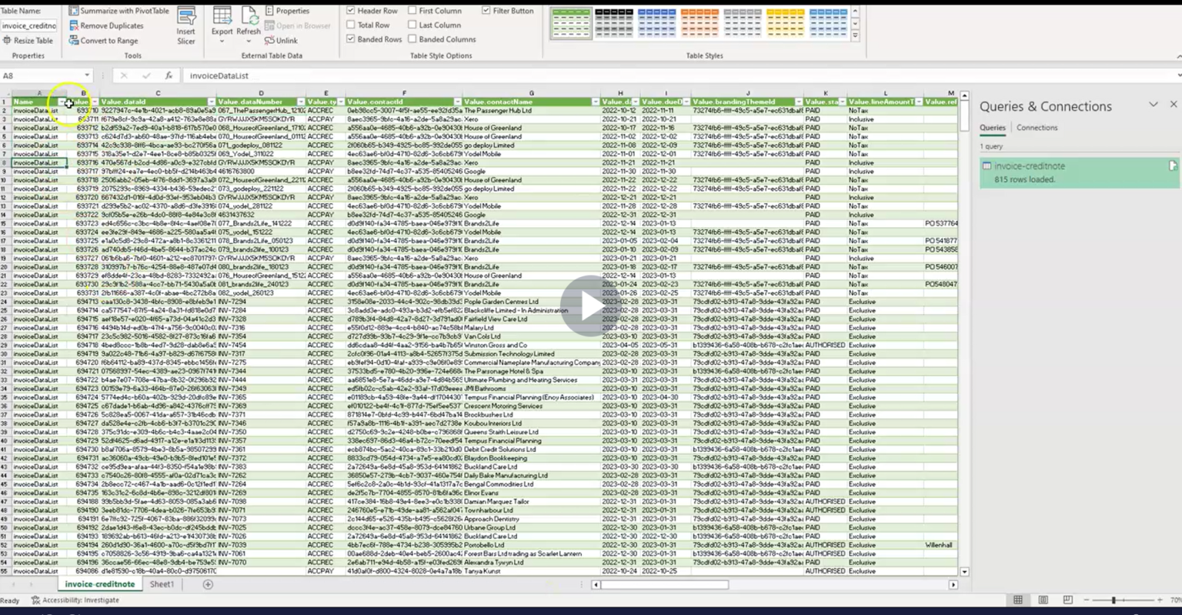Open the Value.contactName column filter dropdown
The image size is (1182, 615).
tap(596, 102)
